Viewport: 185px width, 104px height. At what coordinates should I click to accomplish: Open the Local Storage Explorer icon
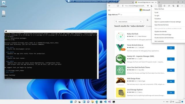pyautogui.click(x=121, y=92)
